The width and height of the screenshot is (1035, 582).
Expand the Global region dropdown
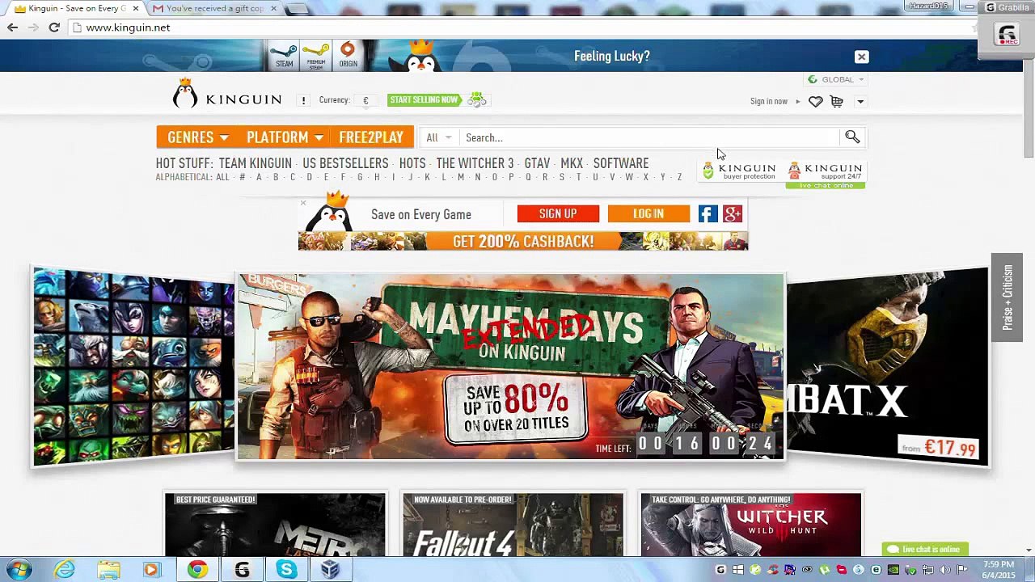coord(837,79)
